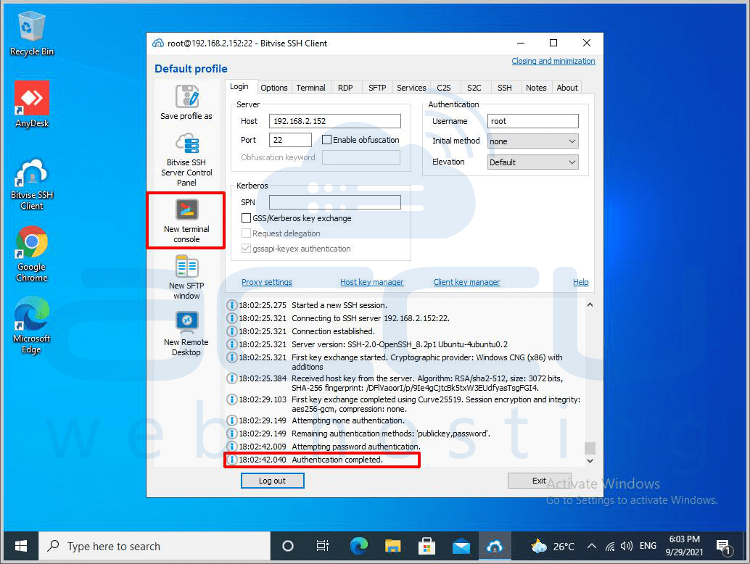Select Microsoft Edge desktop shortcut
The height and width of the screenshot is (564, 750).
coord(32,325)
